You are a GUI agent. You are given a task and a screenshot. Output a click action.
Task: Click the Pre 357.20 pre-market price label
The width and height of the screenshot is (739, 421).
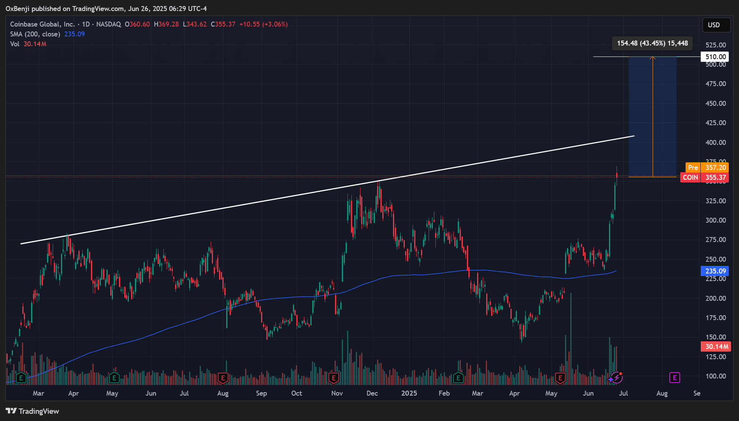707,168
